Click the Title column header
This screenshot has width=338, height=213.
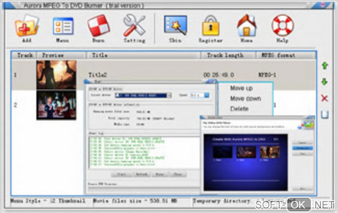click(143, 55)
